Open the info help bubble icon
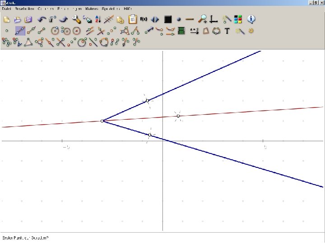325x243 pixels. pyautogui.click(x=251, y=19)
